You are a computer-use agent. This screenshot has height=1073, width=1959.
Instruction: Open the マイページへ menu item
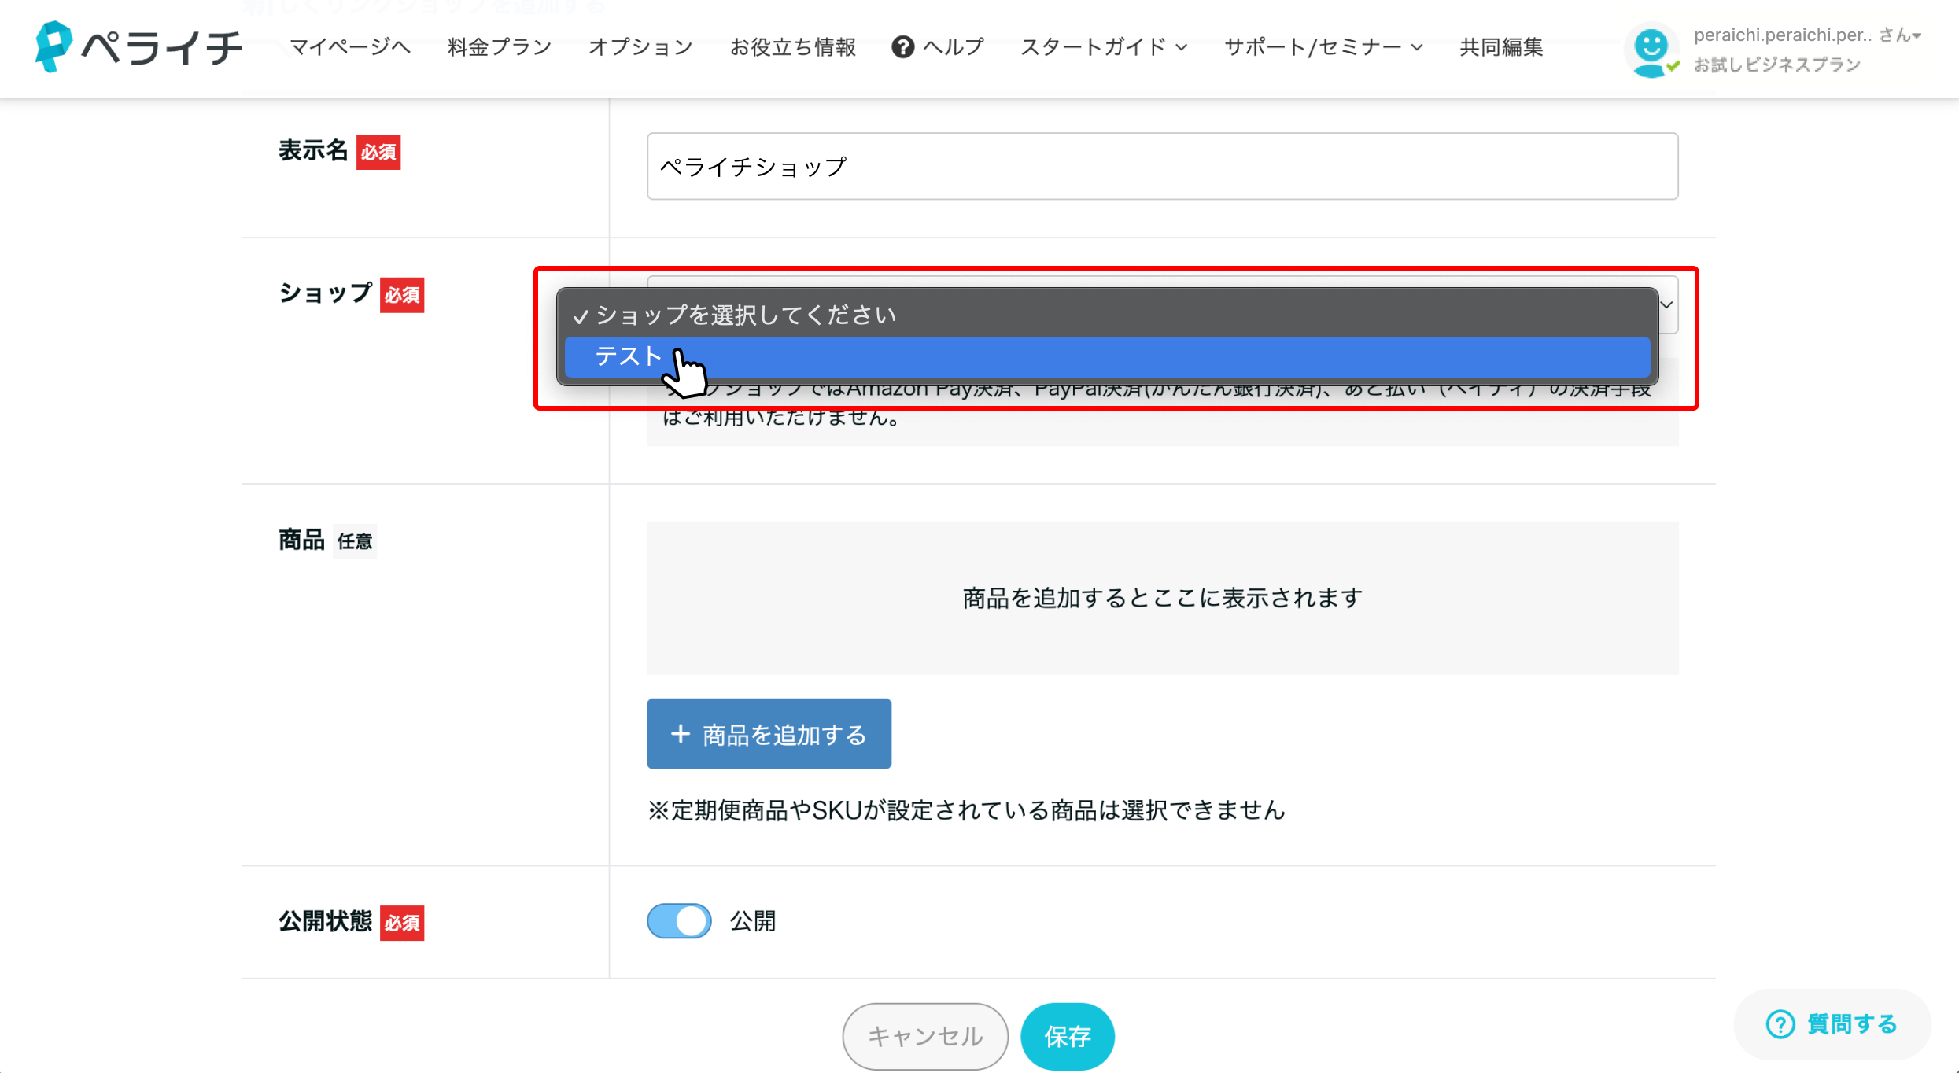click(x=350, y=47)
